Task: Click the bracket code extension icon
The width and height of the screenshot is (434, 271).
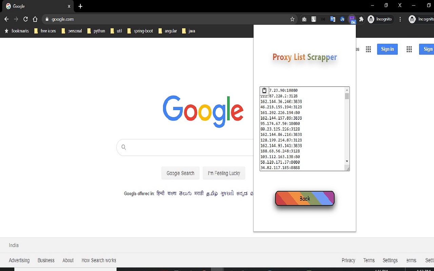Action: (323, 19)
